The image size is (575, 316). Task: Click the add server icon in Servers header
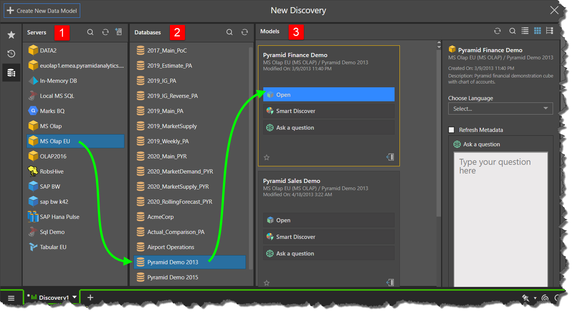tap(119, 32)
